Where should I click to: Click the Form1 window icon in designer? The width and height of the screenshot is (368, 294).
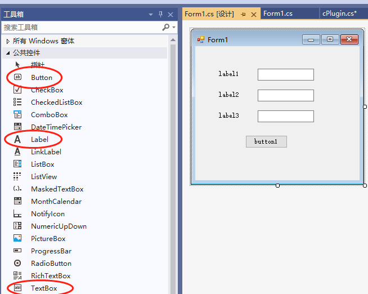coord(201,39)
